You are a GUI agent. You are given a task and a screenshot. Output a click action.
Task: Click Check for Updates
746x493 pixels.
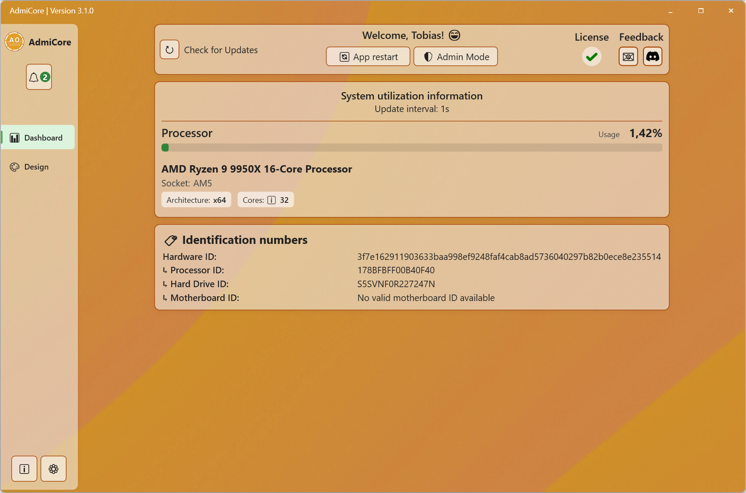tap(221, 50)
